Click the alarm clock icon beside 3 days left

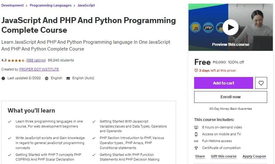click(196, 70)
